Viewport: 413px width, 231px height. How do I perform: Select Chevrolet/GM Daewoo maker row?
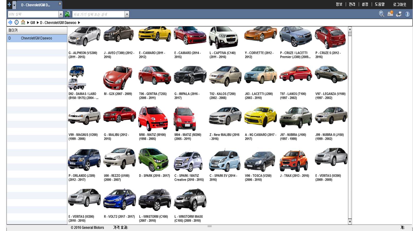point(37,38)
